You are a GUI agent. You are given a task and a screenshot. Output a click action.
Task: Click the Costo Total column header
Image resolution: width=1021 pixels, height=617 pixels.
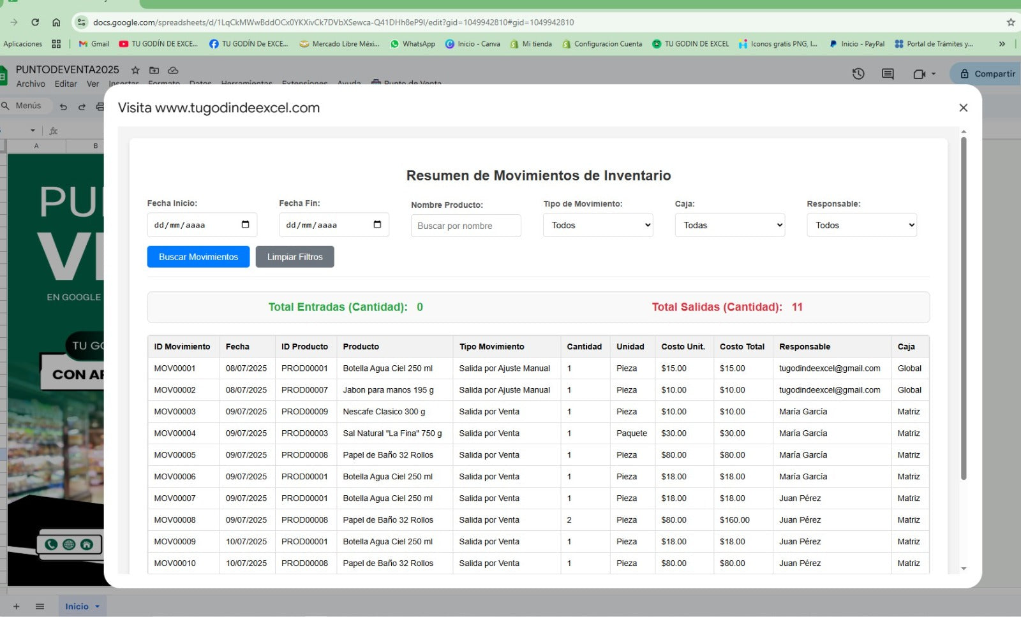[742, 347]
